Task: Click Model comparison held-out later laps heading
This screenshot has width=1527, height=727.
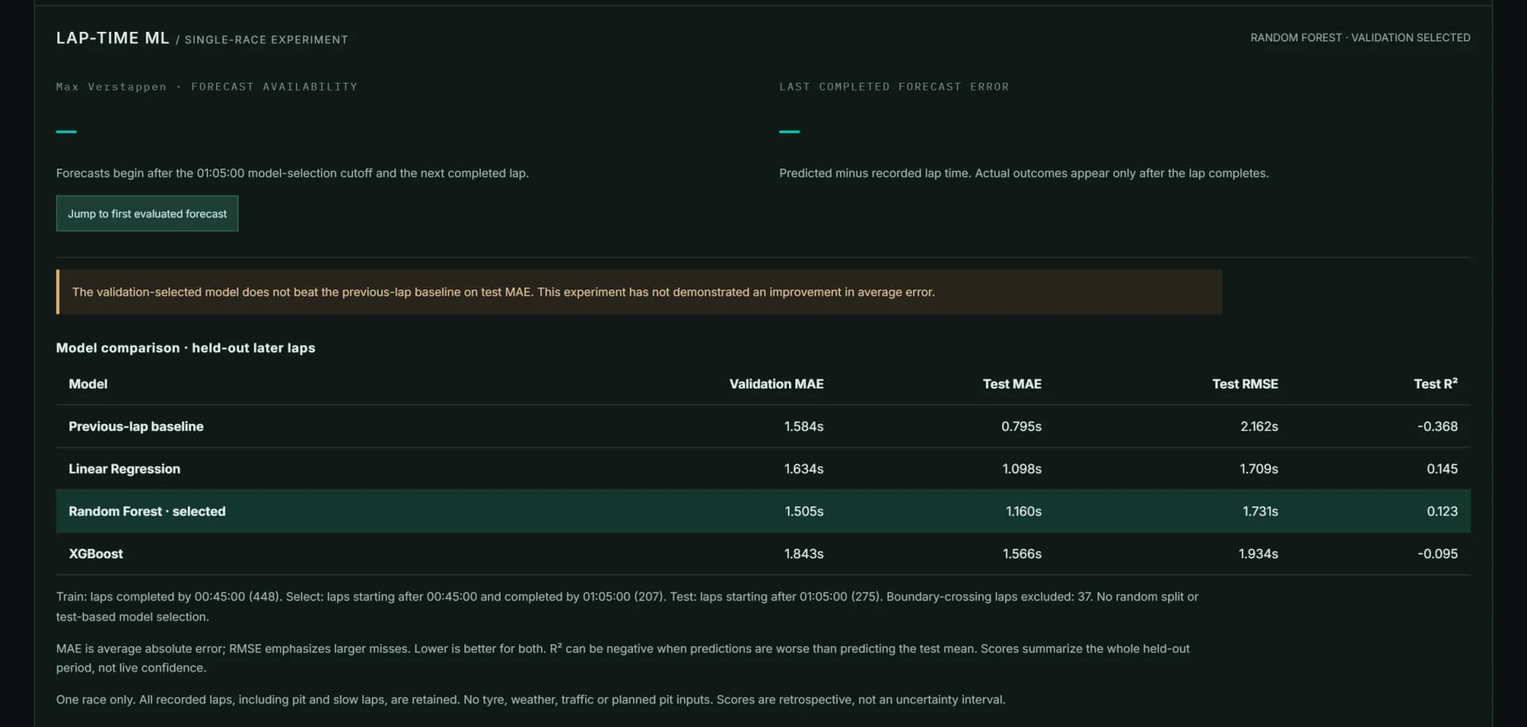Action: tap(185, 348)
